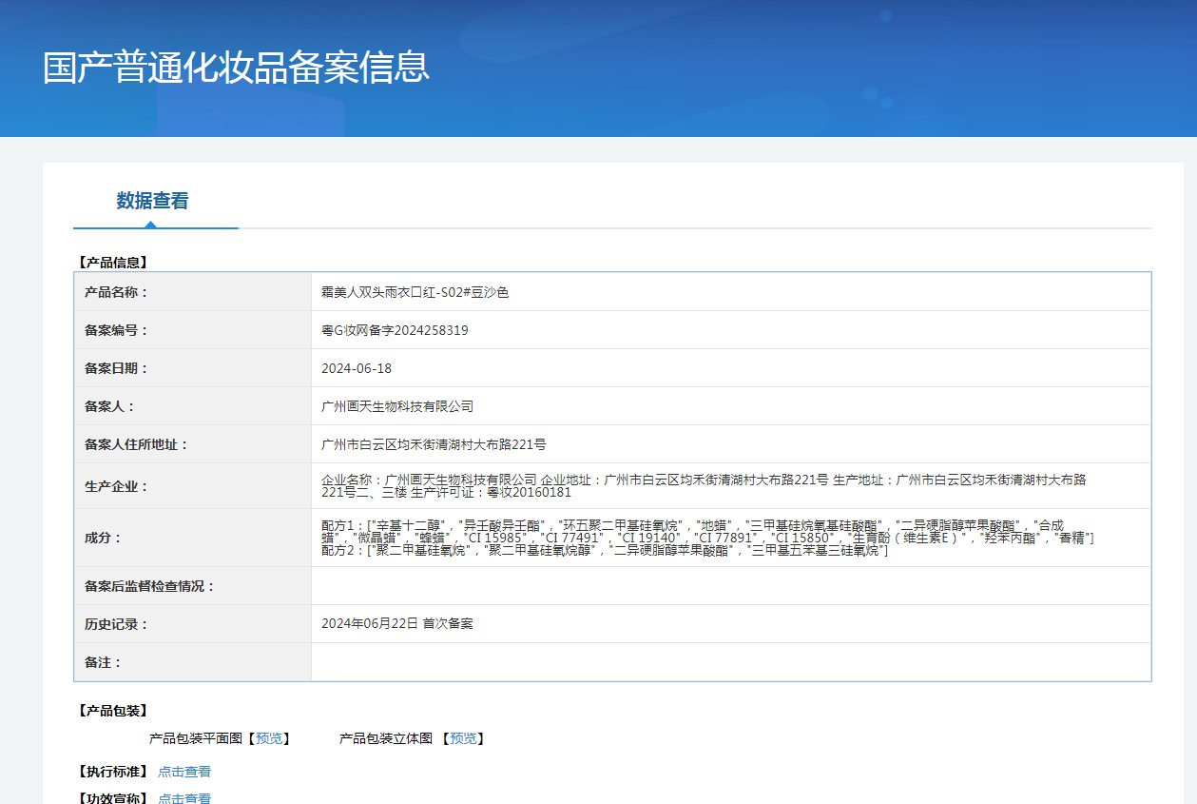Image resolution: width=1197 pixels, height=804 pixels.
Task: Click the company name in the 备案人 row
Action: point(397,406)
